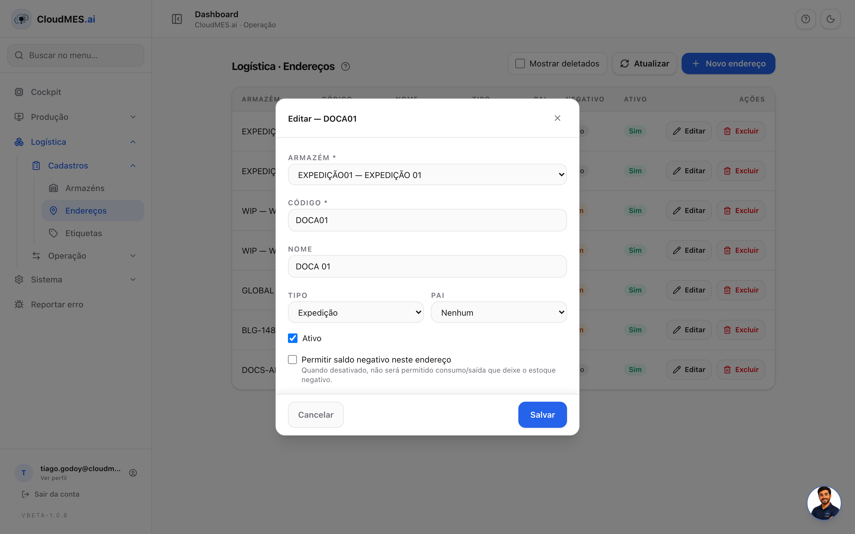Click the Código field containing DOCA01
The width and height of the screenshot is (855, 534).
coord(427,220)
